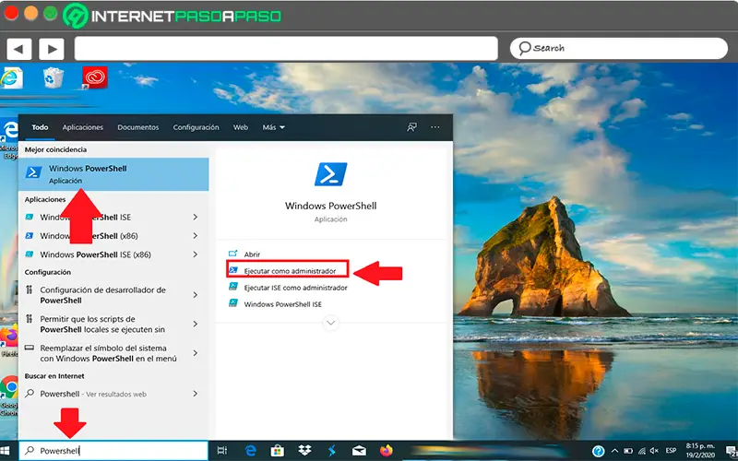The image size is (738, 461).
Task: Click browser frame forward arrow button
Action: (52, 49)
